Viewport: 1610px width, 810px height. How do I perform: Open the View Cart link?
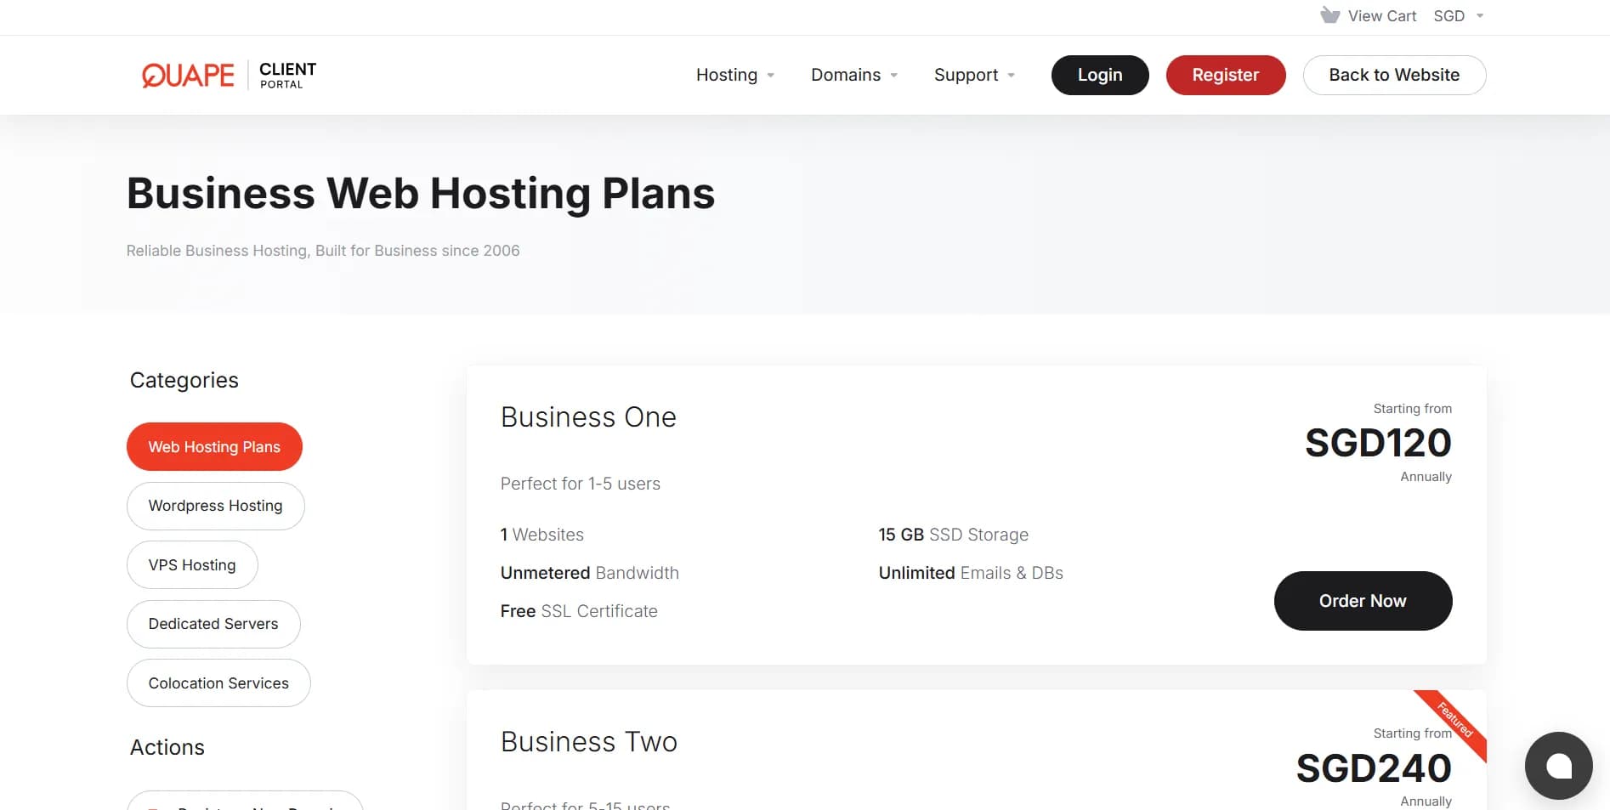pos(1381,16)
